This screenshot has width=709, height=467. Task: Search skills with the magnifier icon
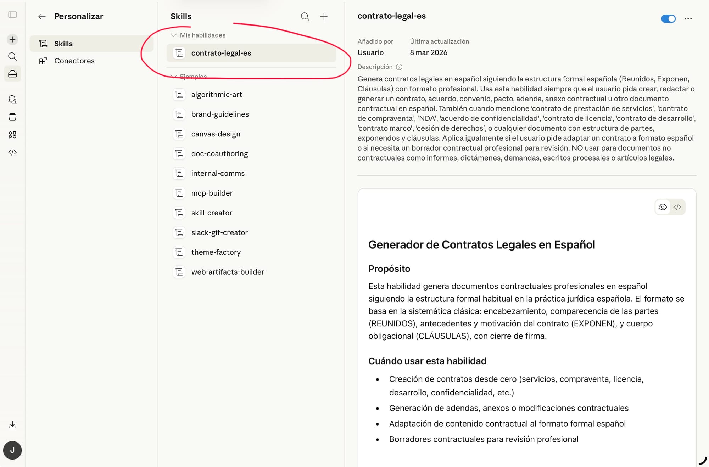point(305,17)
